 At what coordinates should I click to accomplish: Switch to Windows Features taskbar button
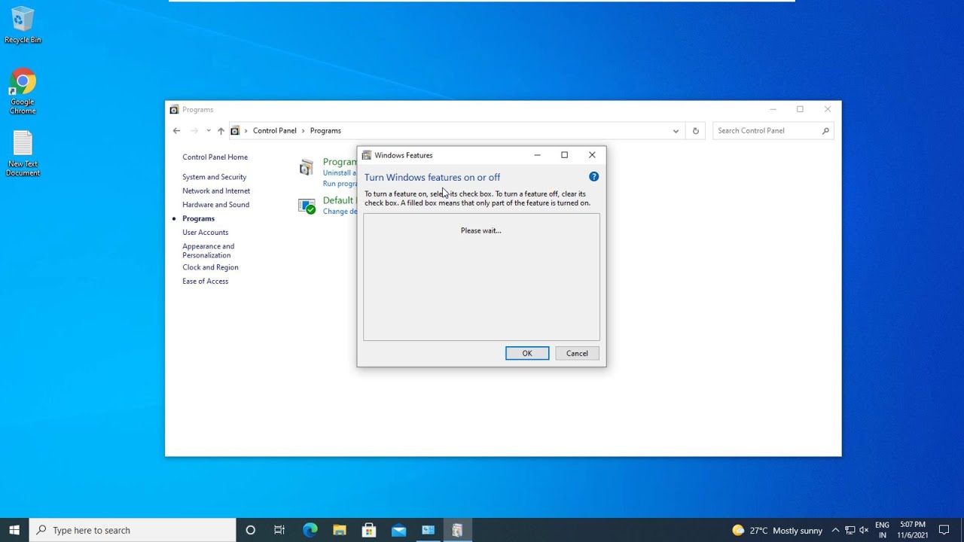457,530
